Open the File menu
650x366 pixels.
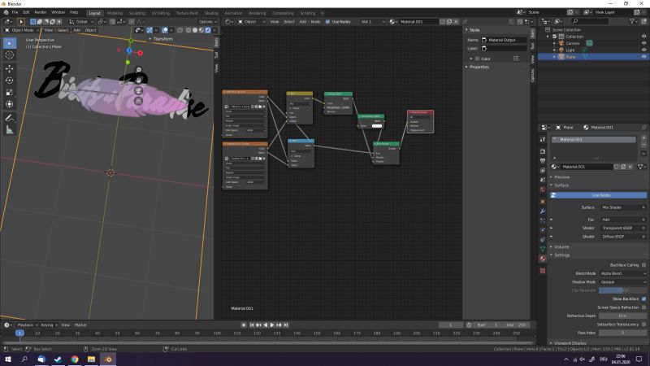(x=15, y=12)
